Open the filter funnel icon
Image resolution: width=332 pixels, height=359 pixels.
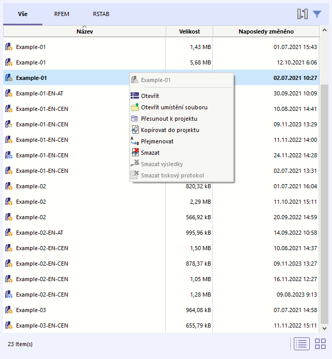(x=317, y=14)
